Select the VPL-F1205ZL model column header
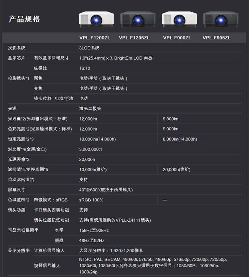 point(134,38)
